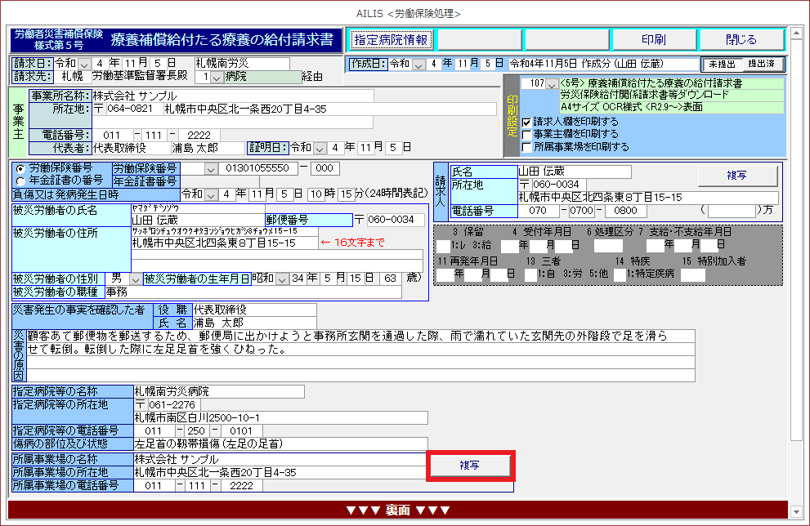
Task: Choose the 年金証書の番号 radio option
Action: 20,180
